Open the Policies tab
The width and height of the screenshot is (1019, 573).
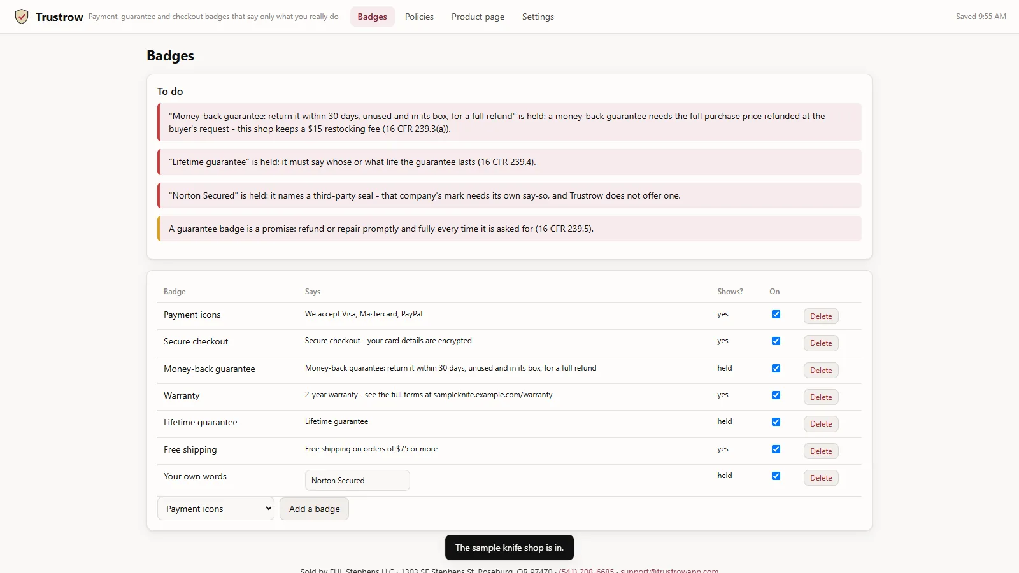coord(419,17)
